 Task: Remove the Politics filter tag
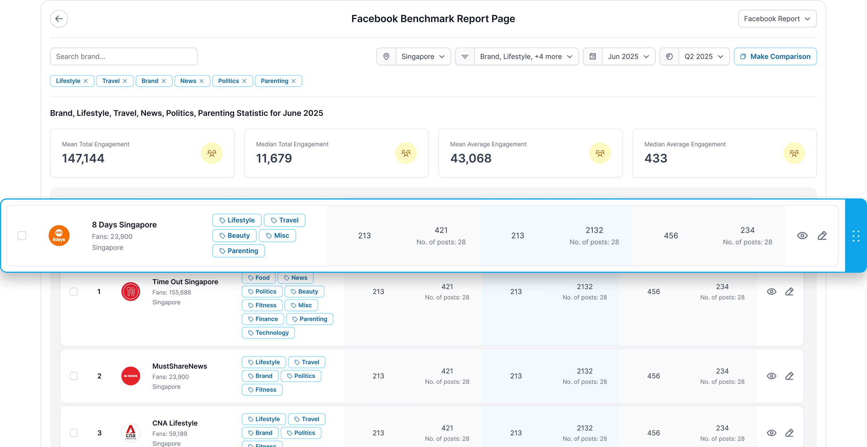245,81
